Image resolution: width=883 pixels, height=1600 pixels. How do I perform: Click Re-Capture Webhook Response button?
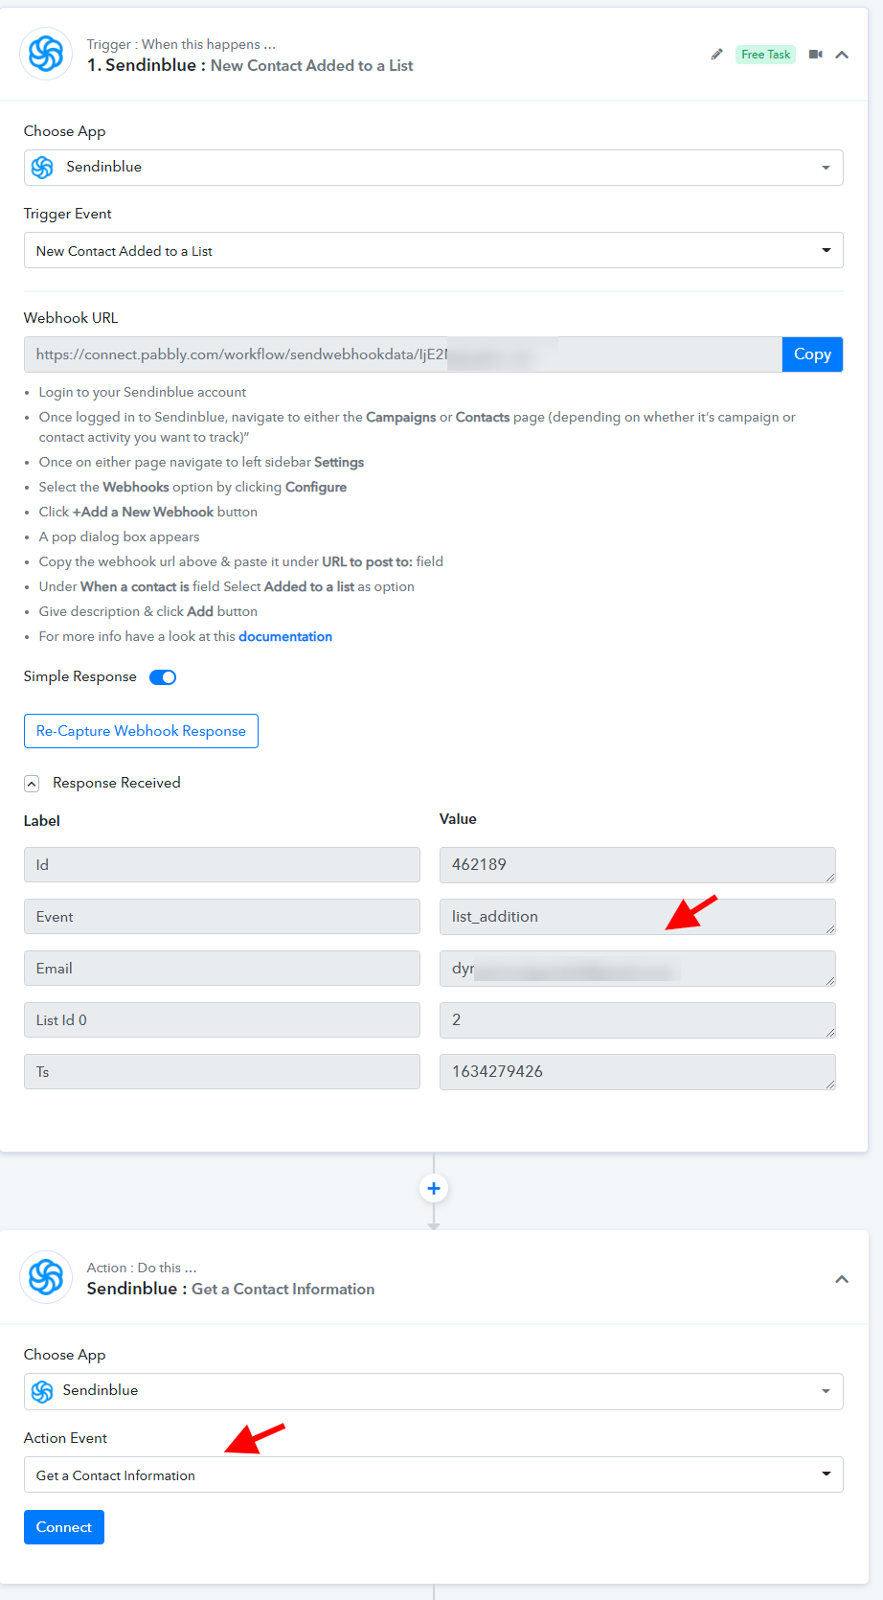tap(141, 731)
